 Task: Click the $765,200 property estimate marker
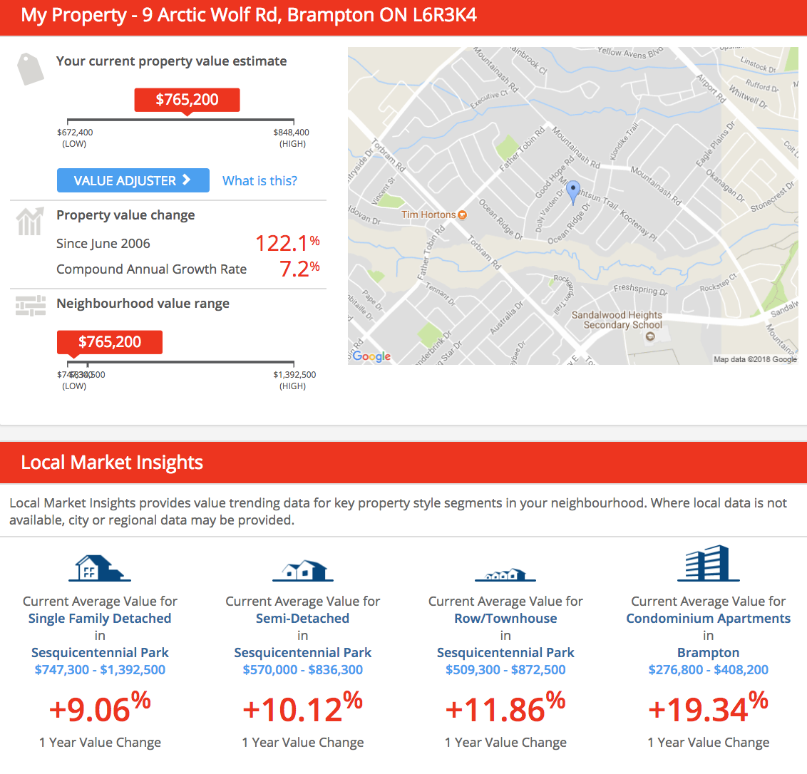(187, 100)
